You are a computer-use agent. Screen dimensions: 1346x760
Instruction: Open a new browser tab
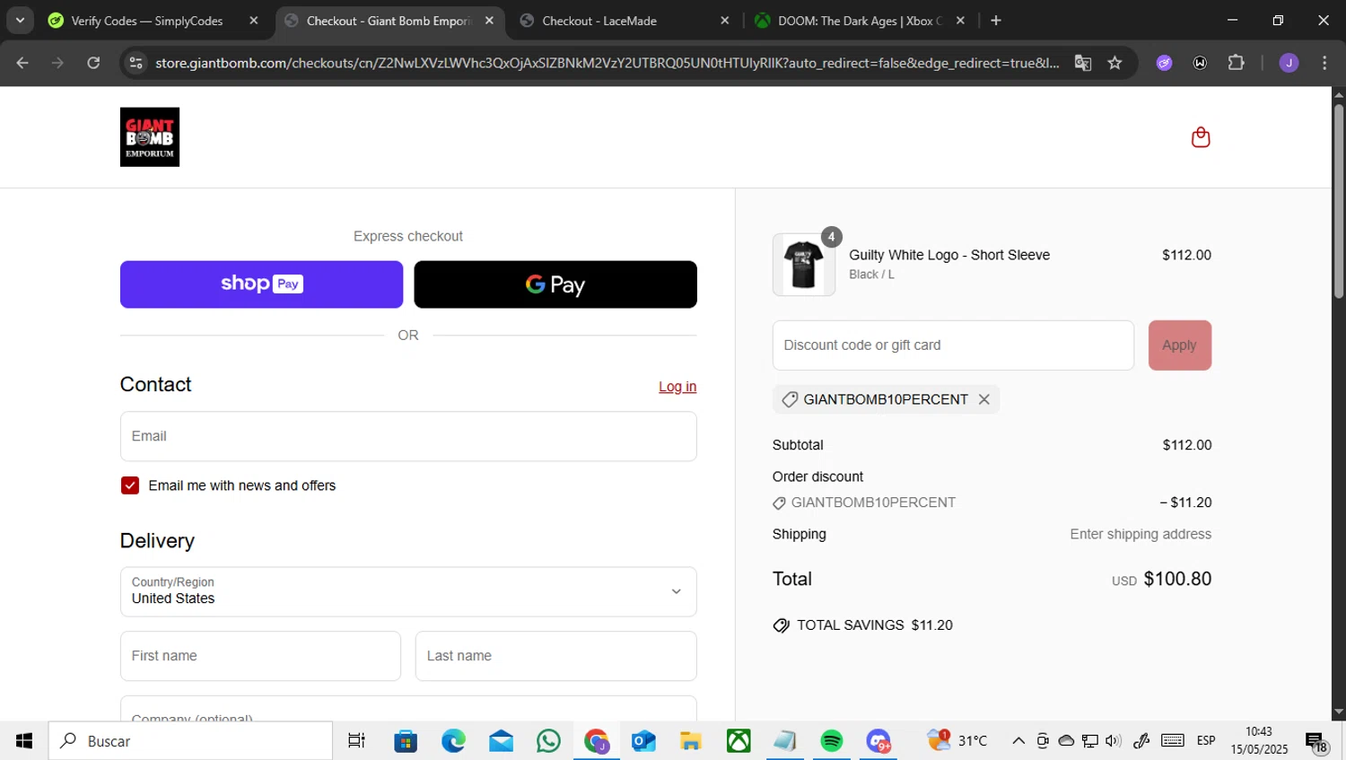point(996,21)
